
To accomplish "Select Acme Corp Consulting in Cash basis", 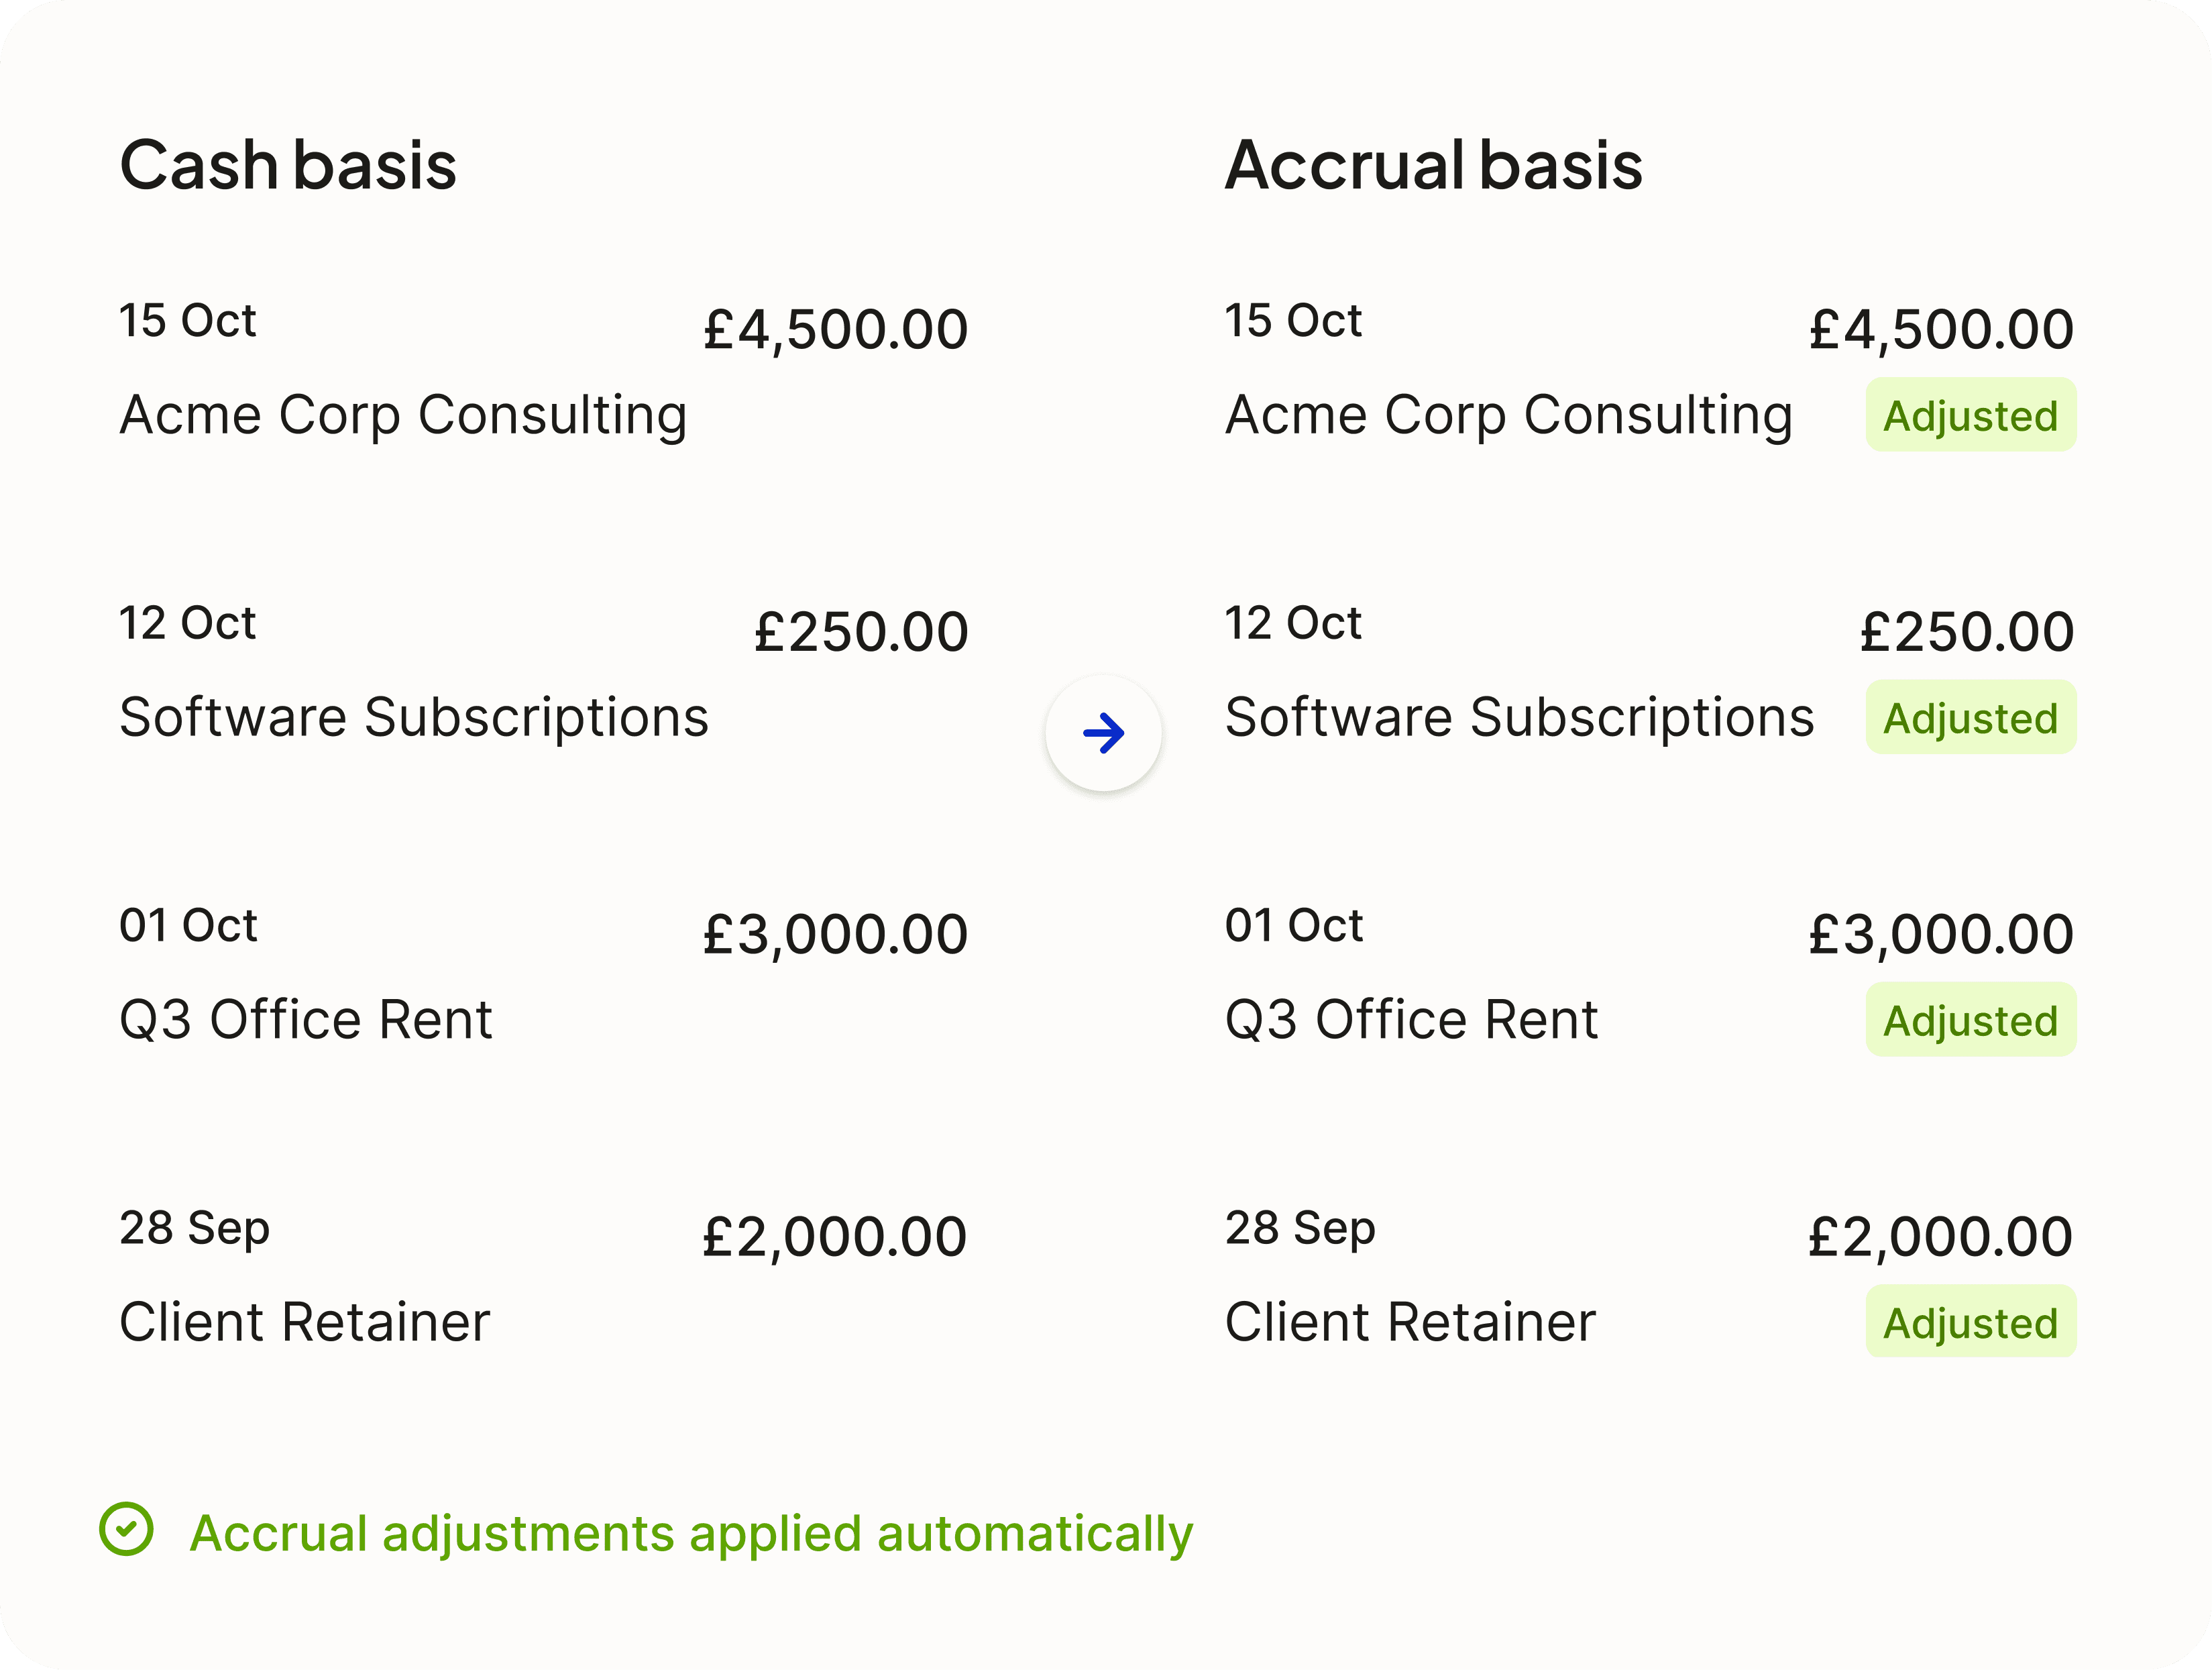I will pyautogui.click(x=403, y=414).
